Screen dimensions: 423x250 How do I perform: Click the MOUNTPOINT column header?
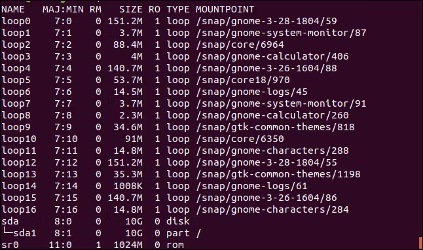click(x=225, y=9)
